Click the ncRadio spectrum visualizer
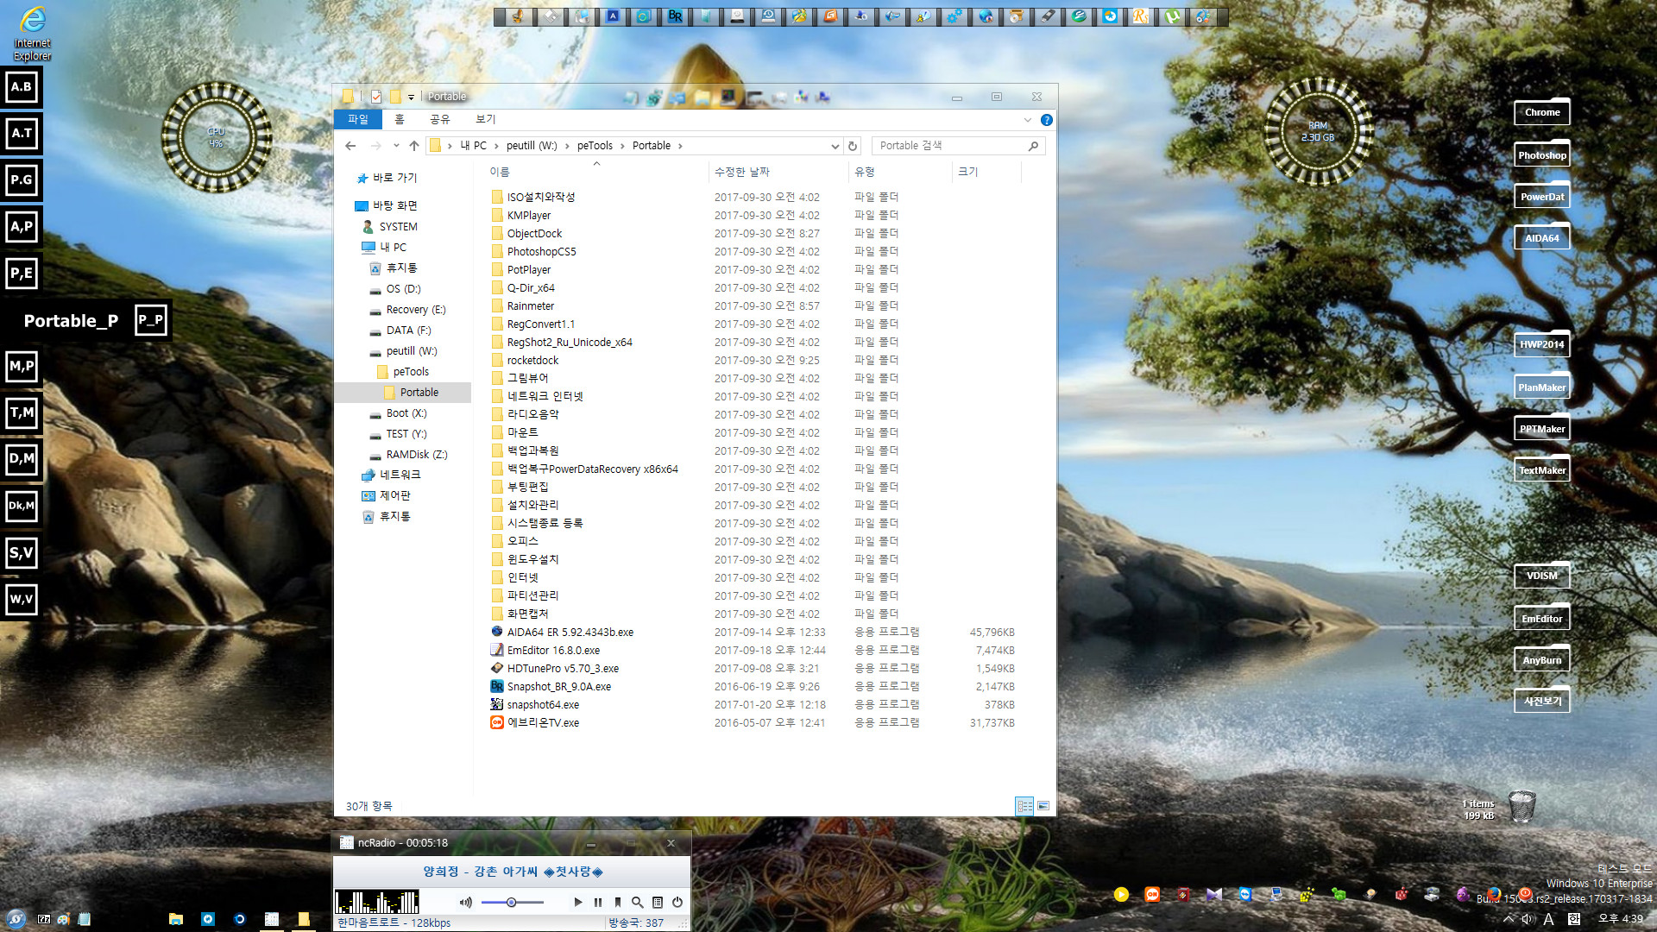 [377, 902]
